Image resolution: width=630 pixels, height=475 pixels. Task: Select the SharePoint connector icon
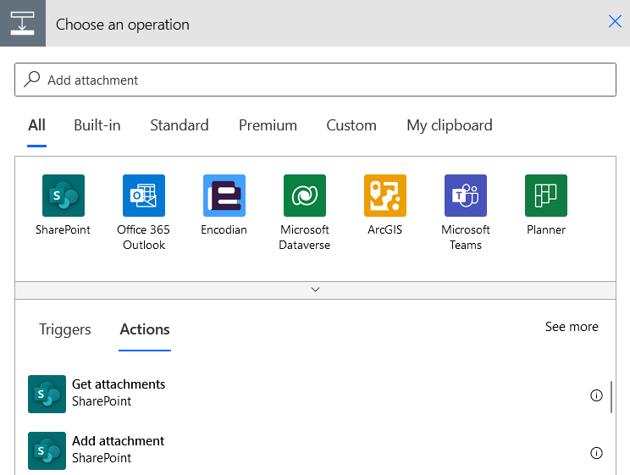point(63,196)
